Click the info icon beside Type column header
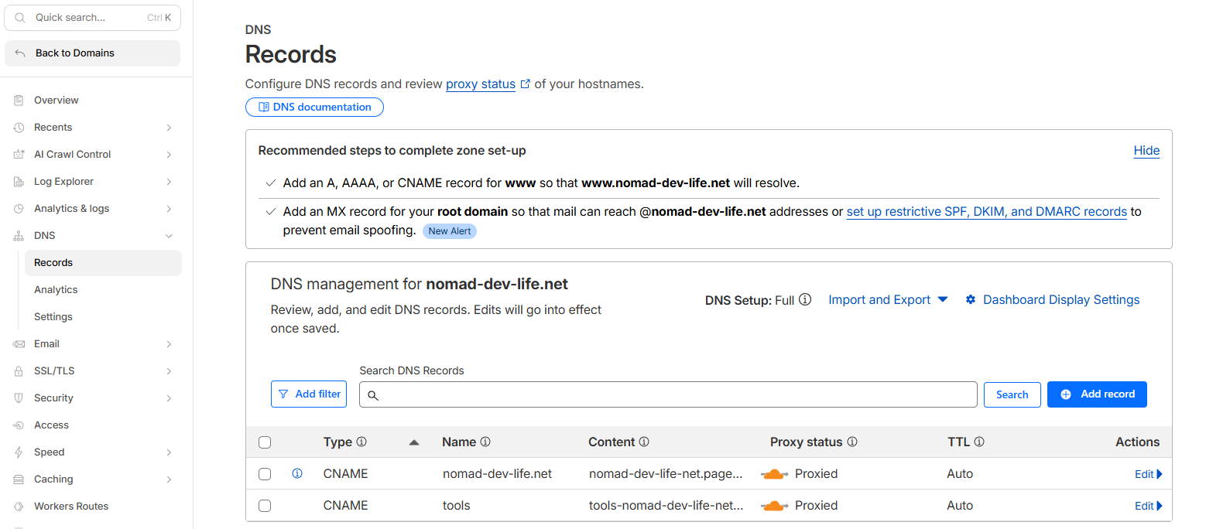1206x529 pixels. pos(361,442)
